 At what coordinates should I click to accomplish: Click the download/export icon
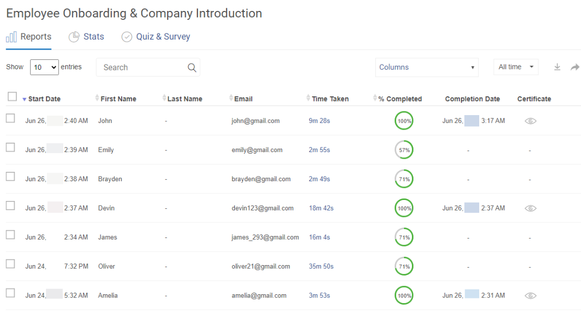tap(557, 67)
